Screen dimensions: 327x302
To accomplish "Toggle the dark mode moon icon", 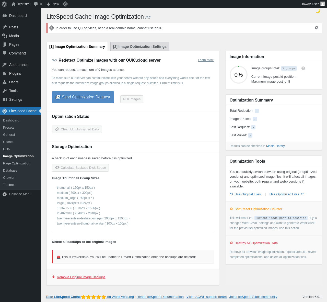I will click(x=318, y=11).
